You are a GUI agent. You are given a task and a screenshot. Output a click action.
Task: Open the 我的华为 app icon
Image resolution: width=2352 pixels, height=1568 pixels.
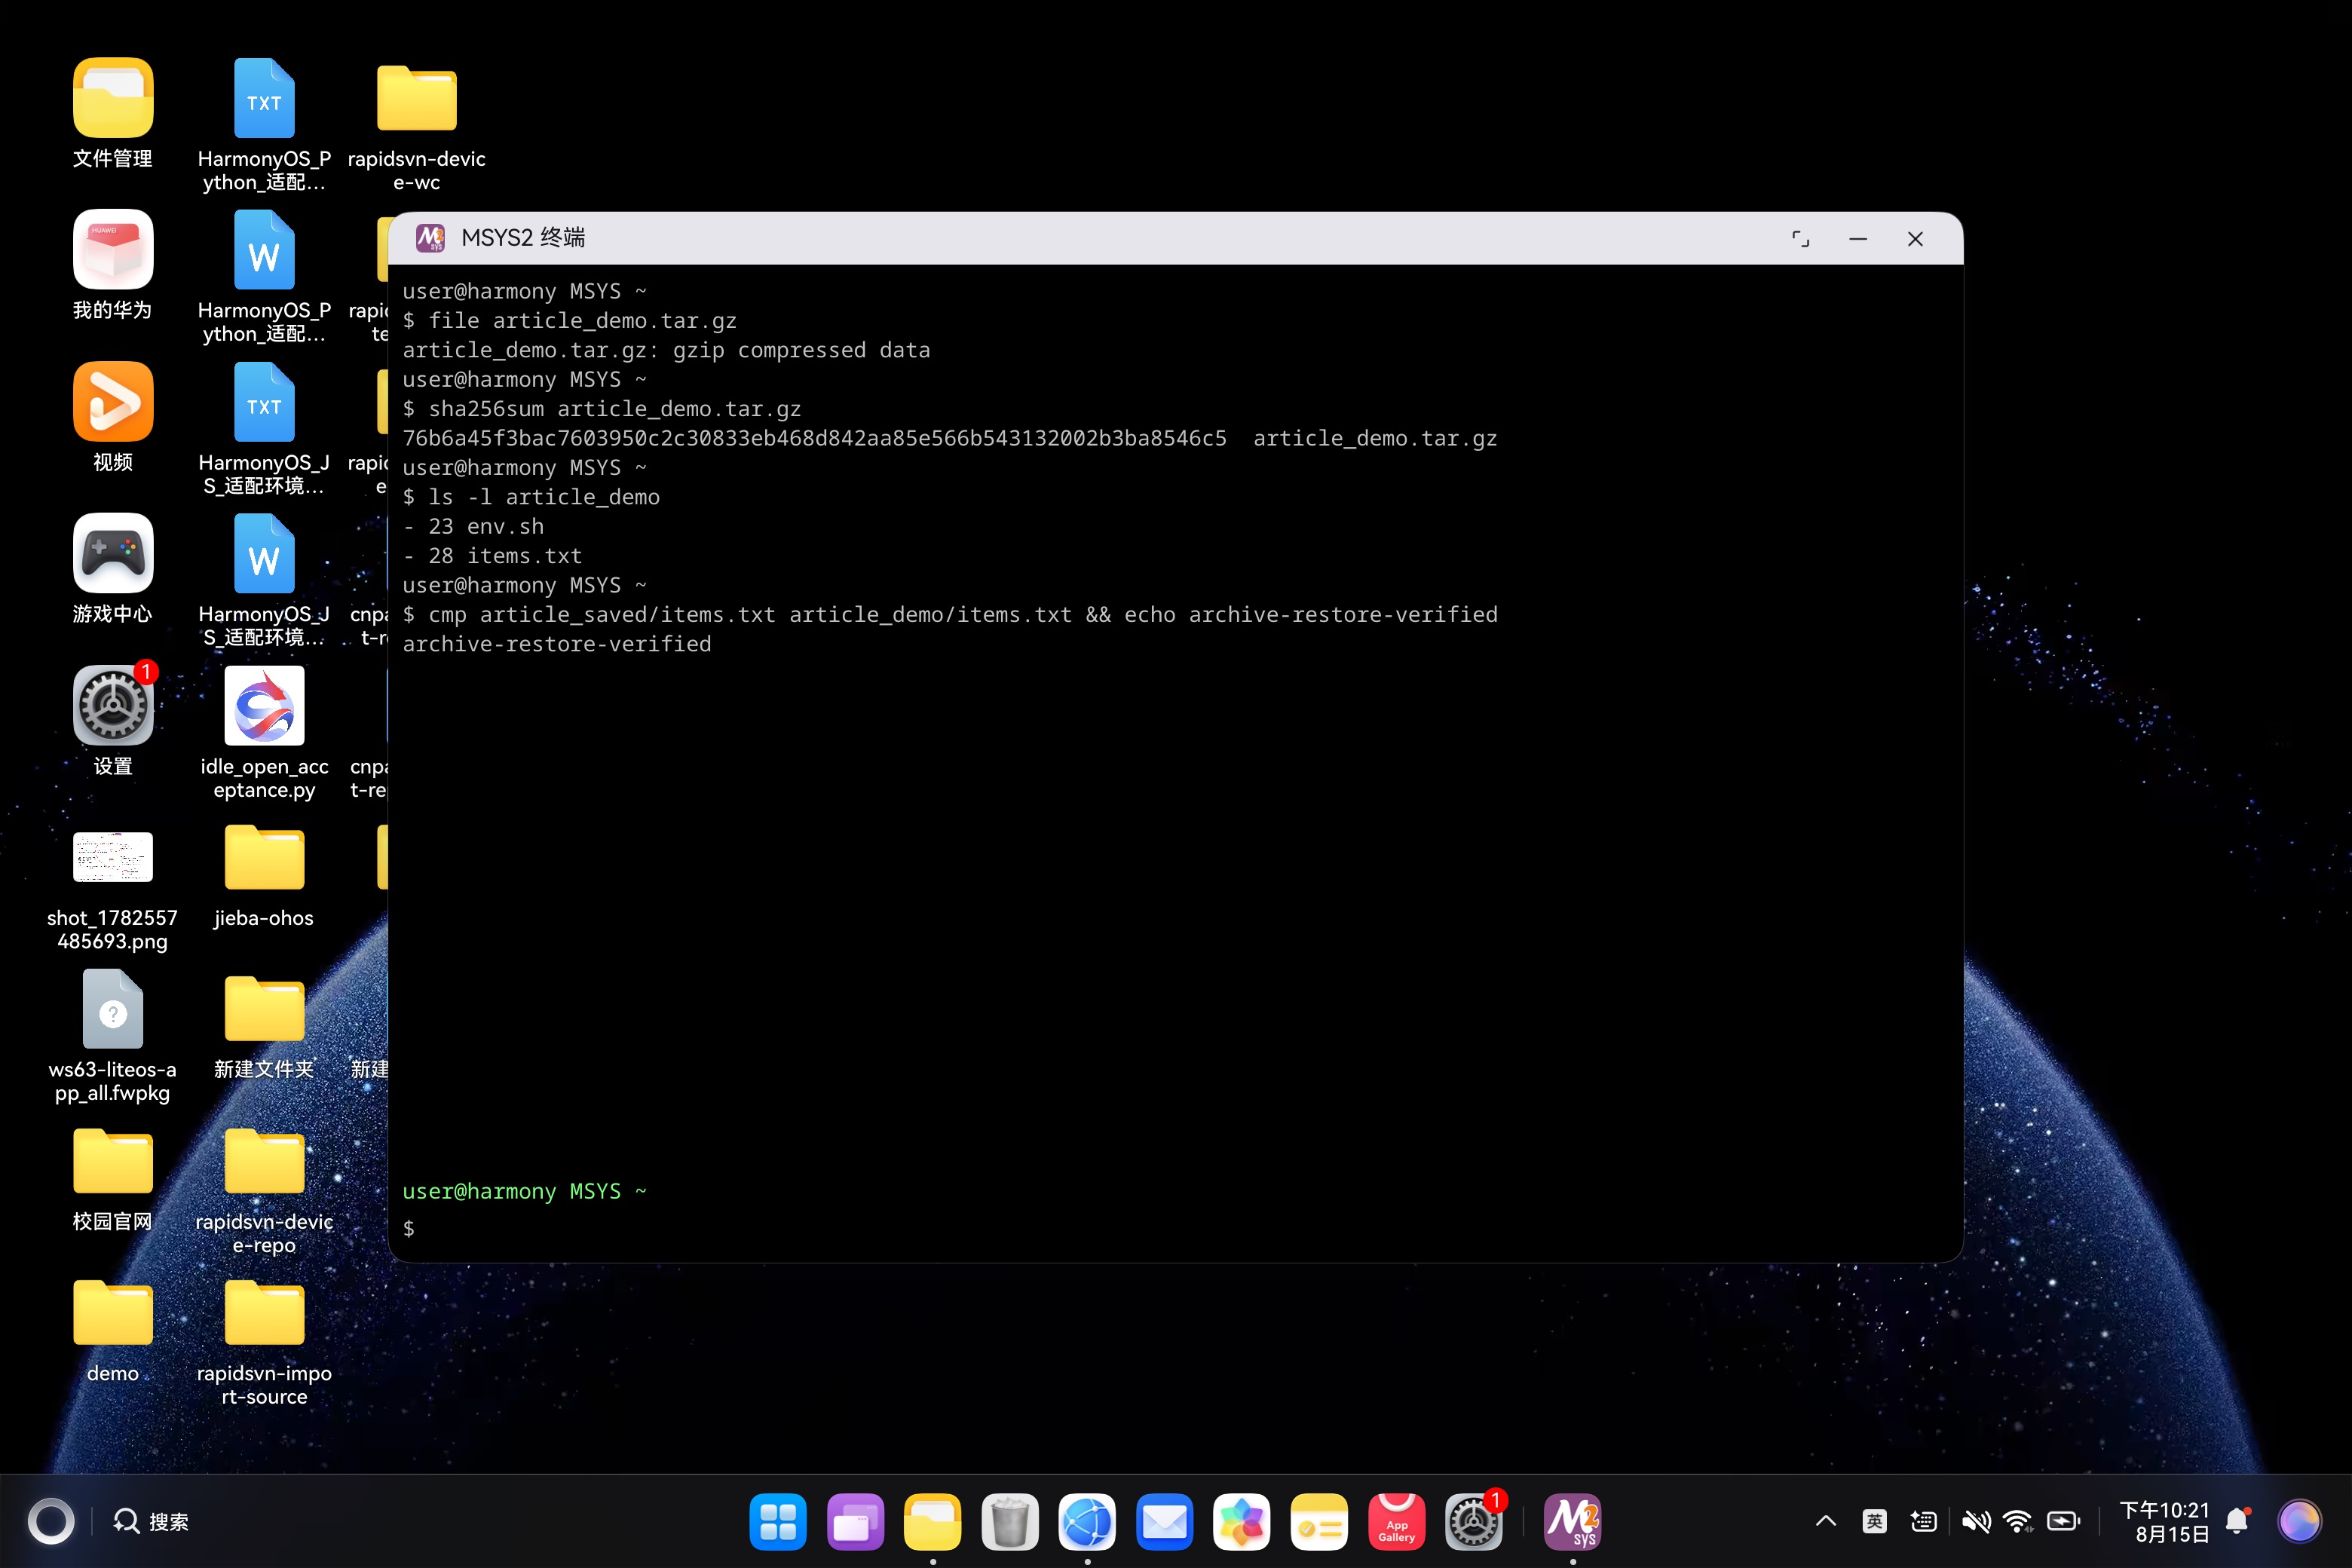coord(113,250)
